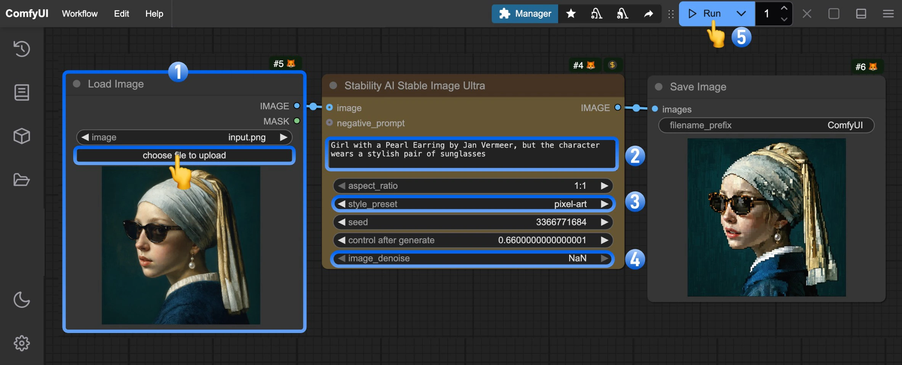Change style_preset using its right arrow
Screen dimensions: 902x365
(x=604, y=204)
